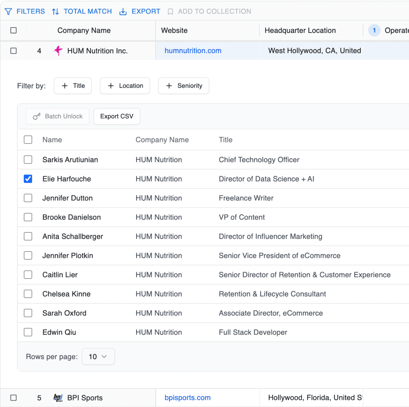This screenshot has width=409, height=407.
Task: Open the FILTERS funnel icon
Action: [8, 11]
